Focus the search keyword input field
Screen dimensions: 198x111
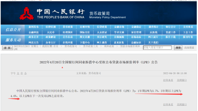pos(157,48)
